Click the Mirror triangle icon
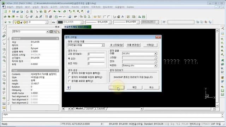 point(37,17)
